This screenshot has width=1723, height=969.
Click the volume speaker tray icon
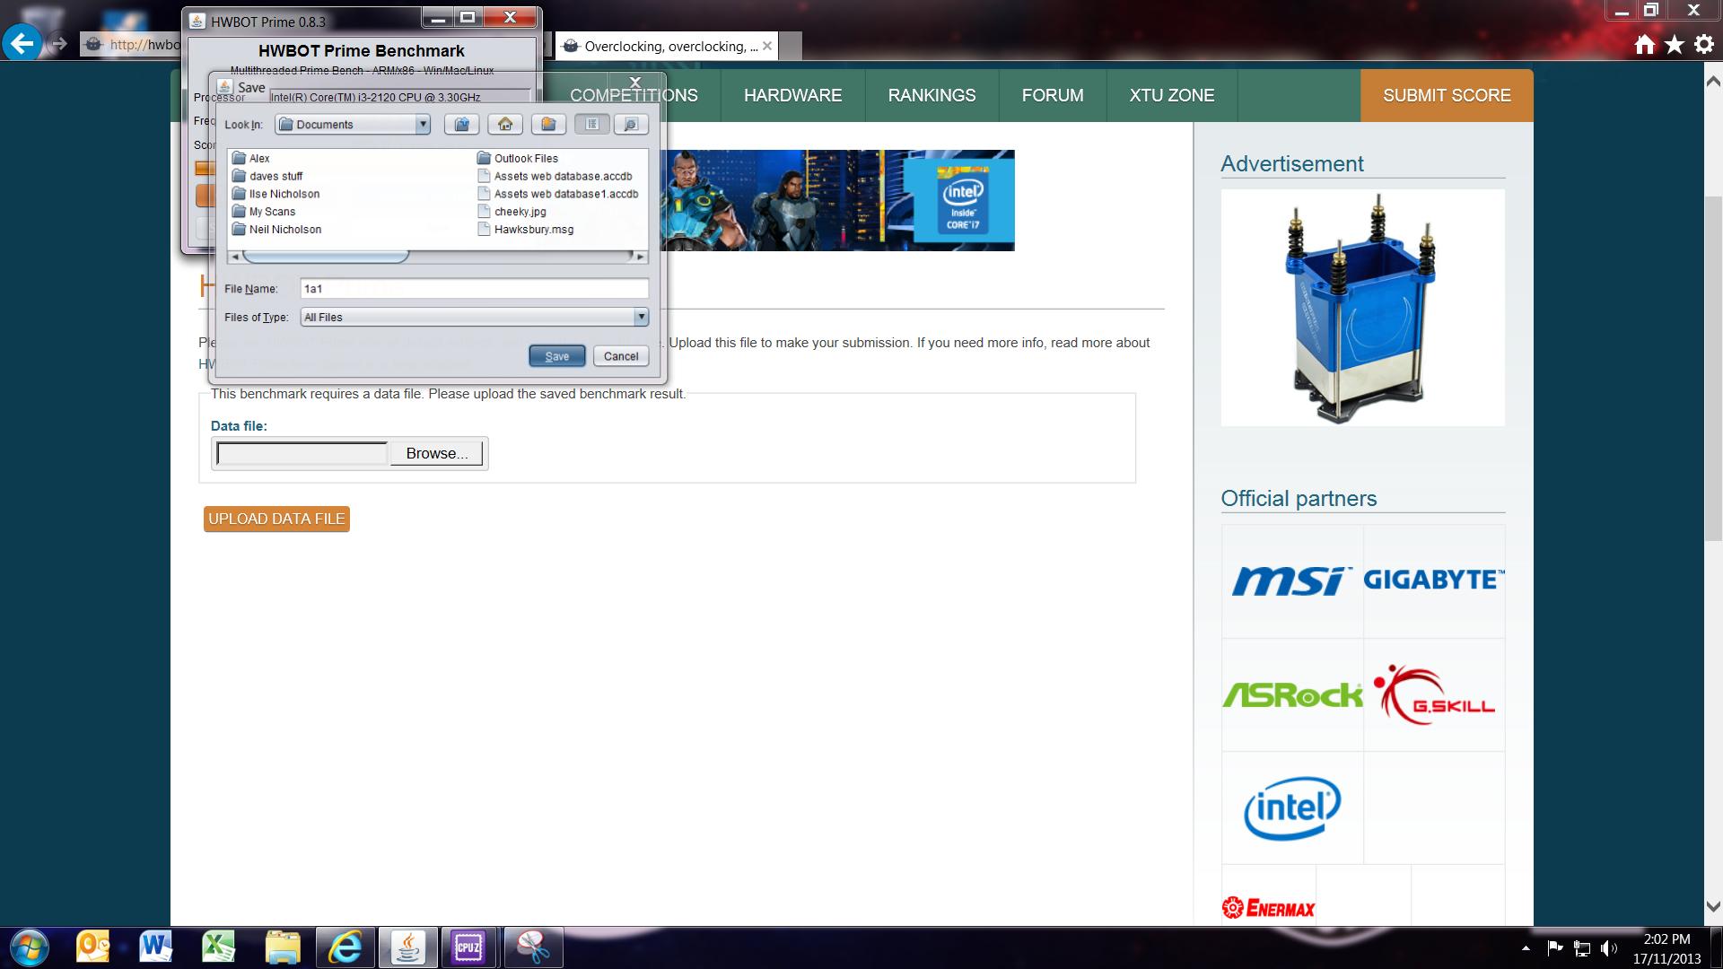coord(1608,948)
